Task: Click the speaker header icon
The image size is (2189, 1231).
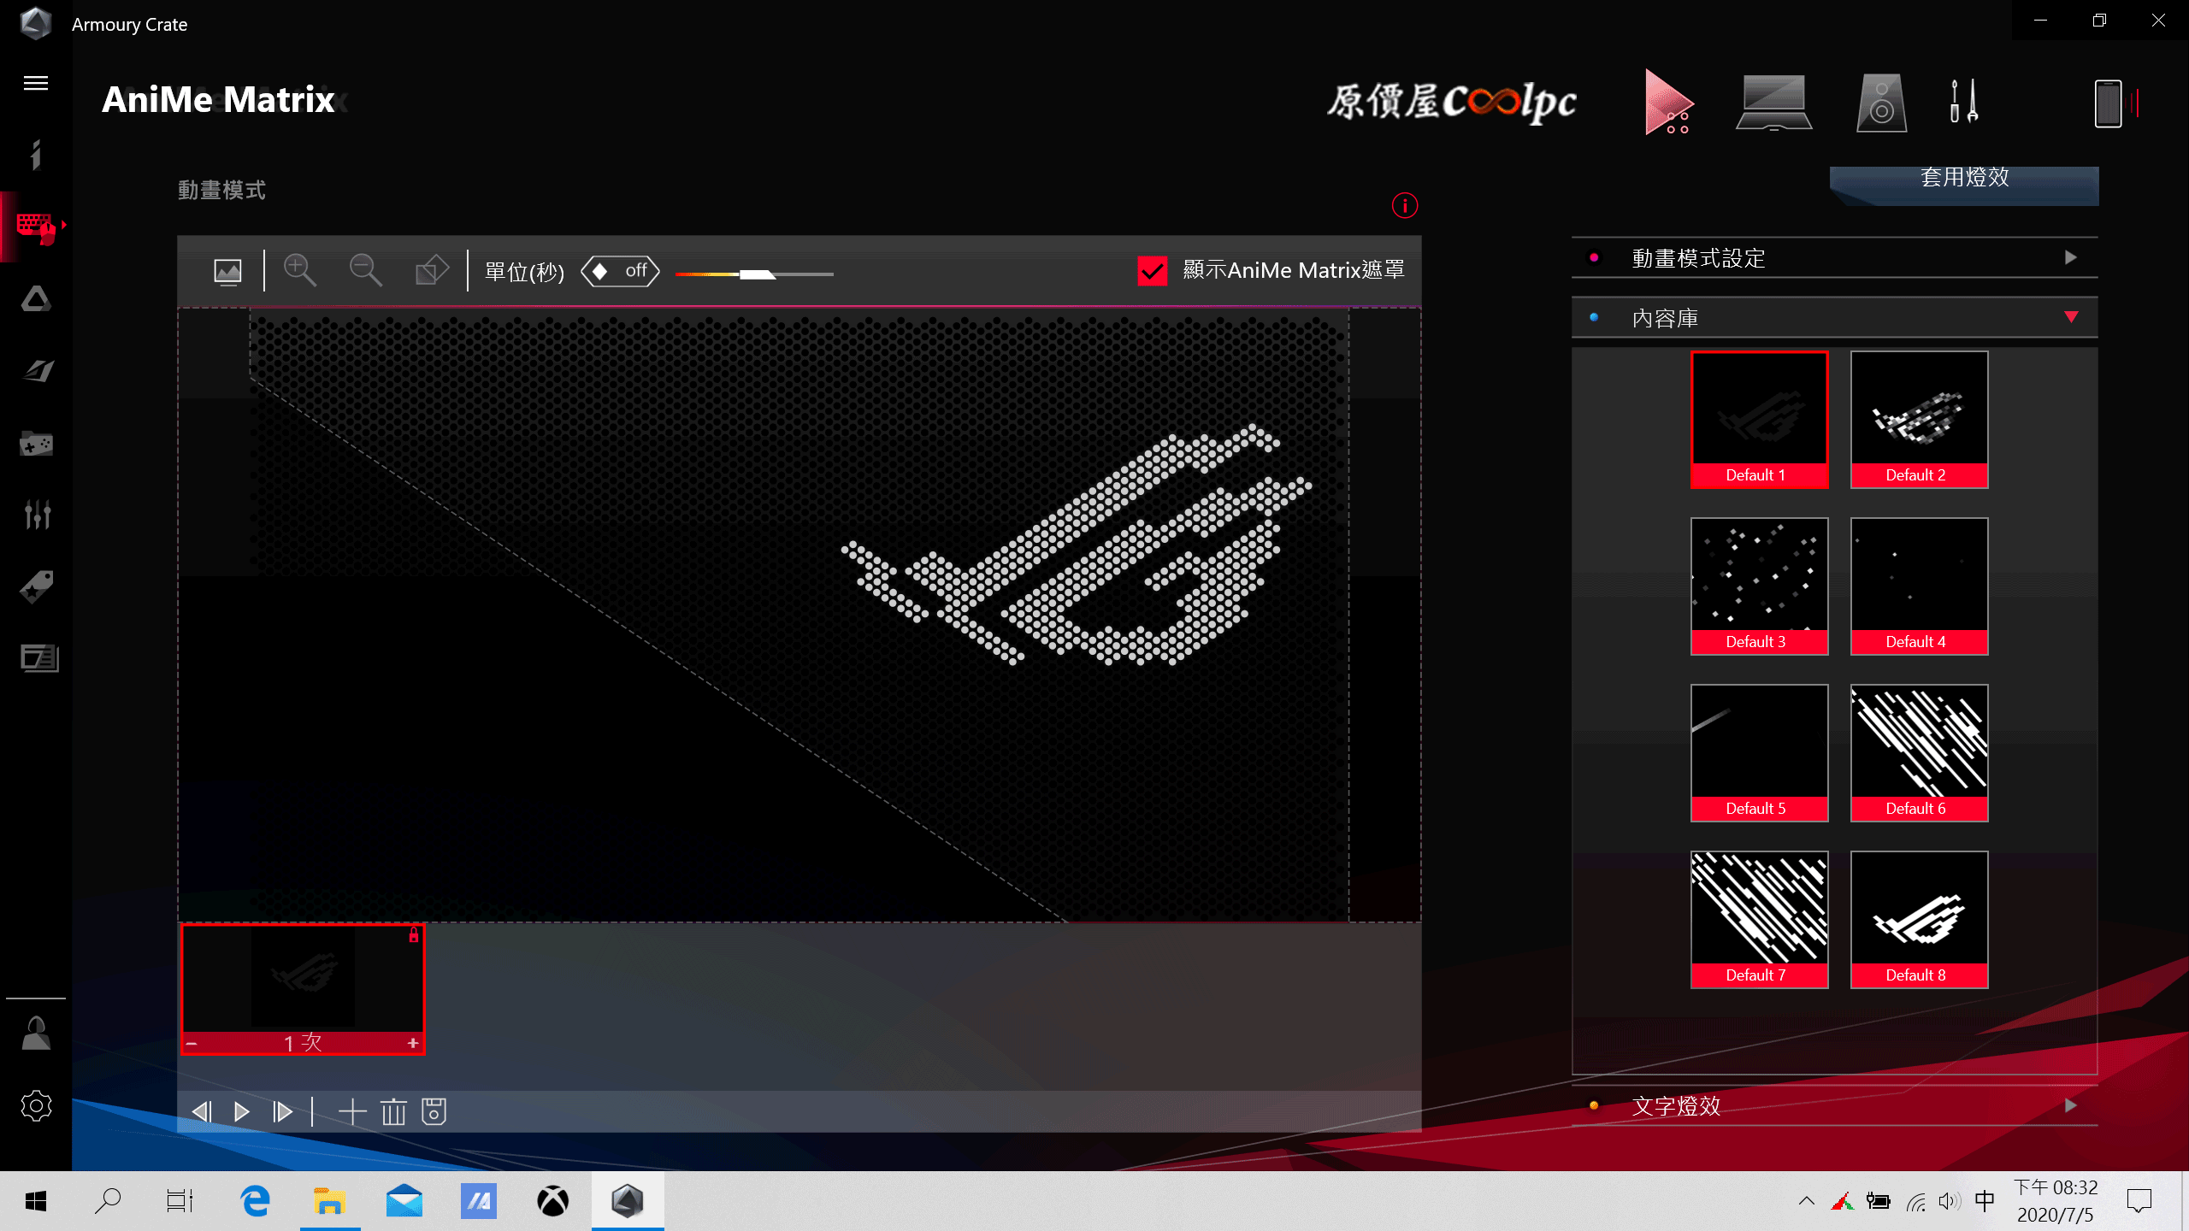Action: 1881,103
